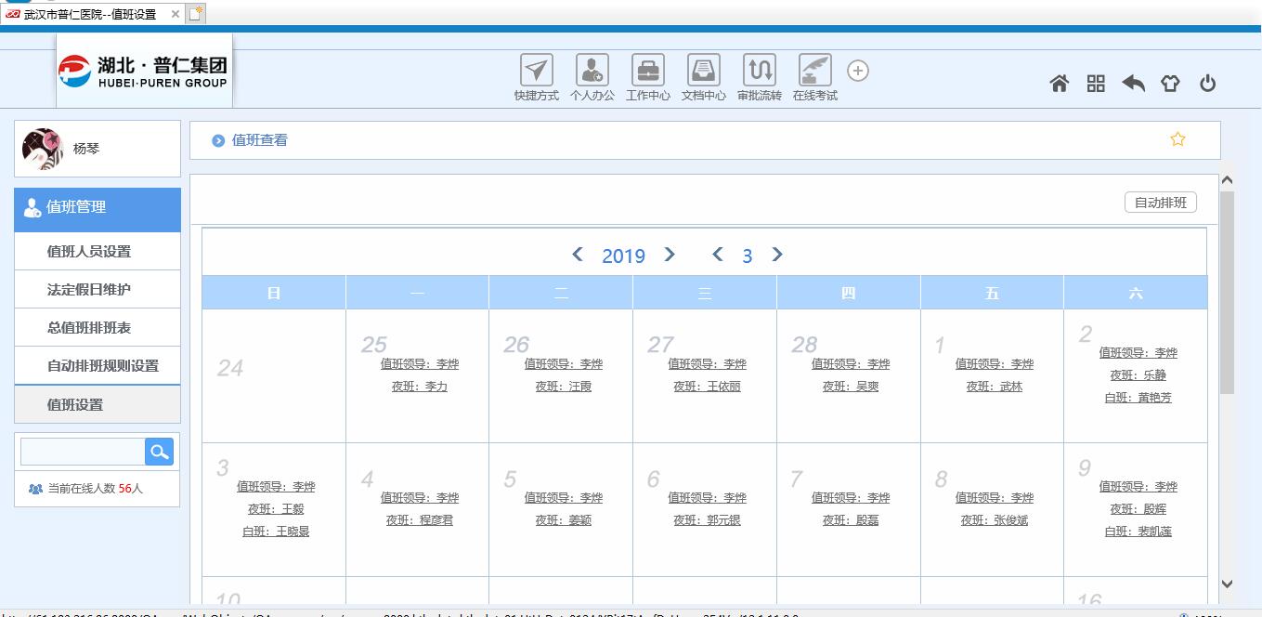Go to the next month arrow

tap(777, 255)
